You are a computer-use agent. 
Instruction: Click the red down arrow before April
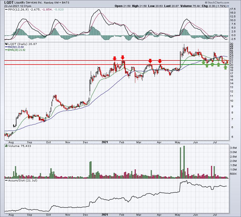point(160,61)
